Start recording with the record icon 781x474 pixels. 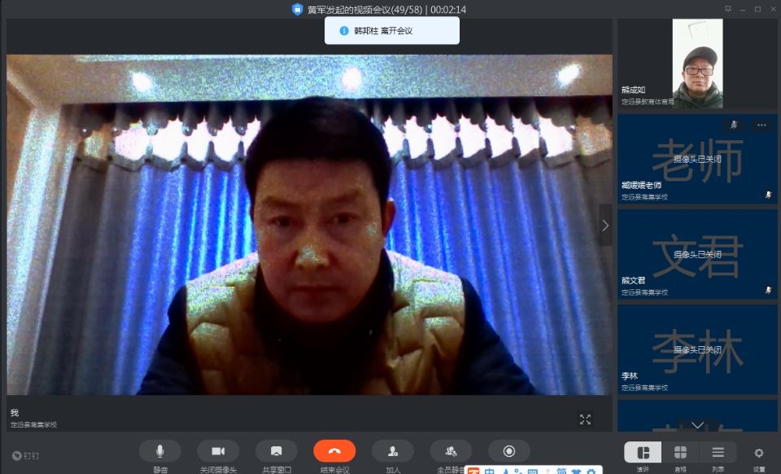tap(509, 451)
